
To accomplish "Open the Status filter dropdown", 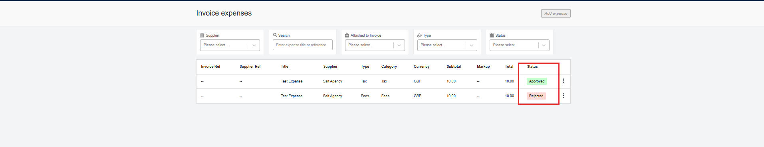I will pos(519,45).
